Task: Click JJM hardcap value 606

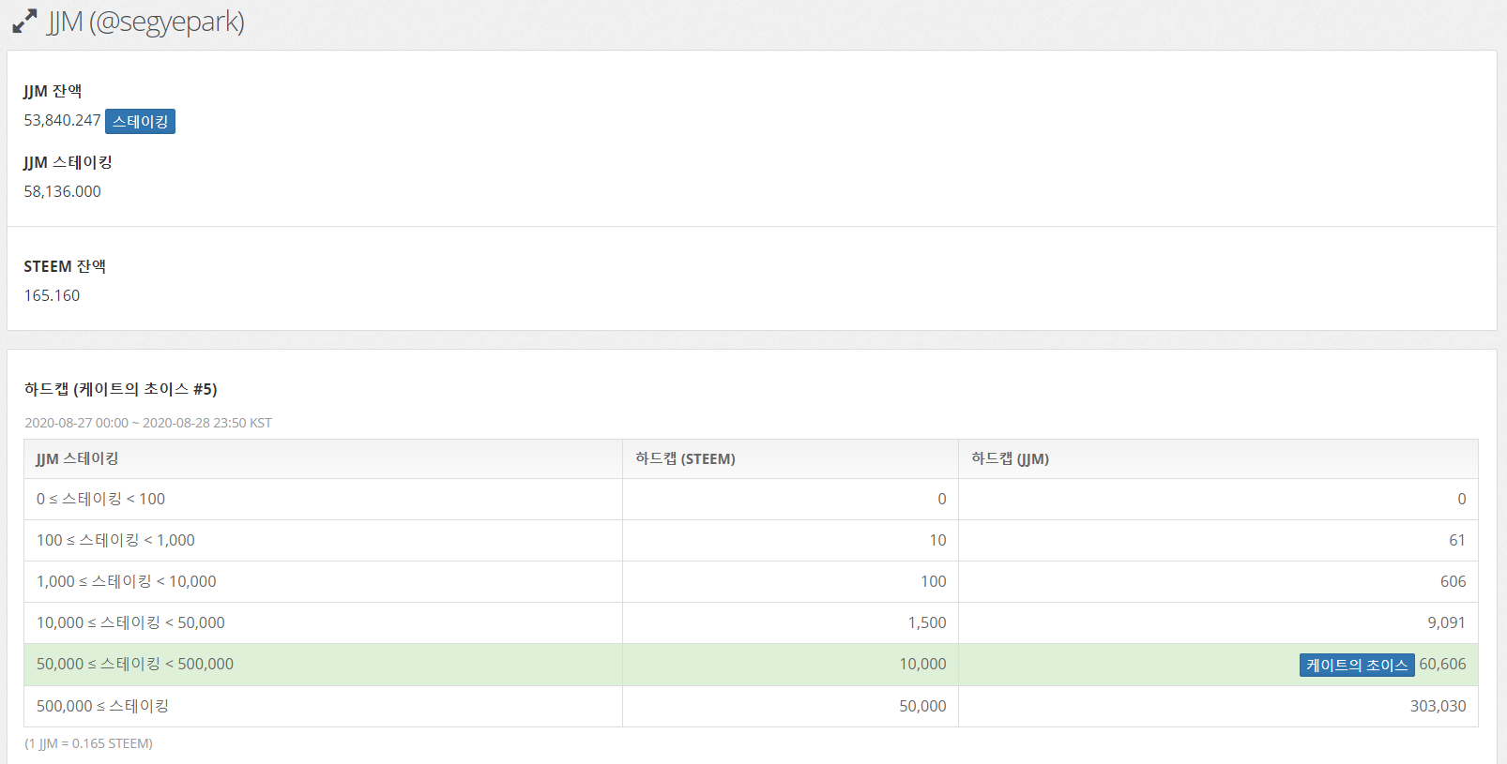Action: click(x=1453, y=581)
